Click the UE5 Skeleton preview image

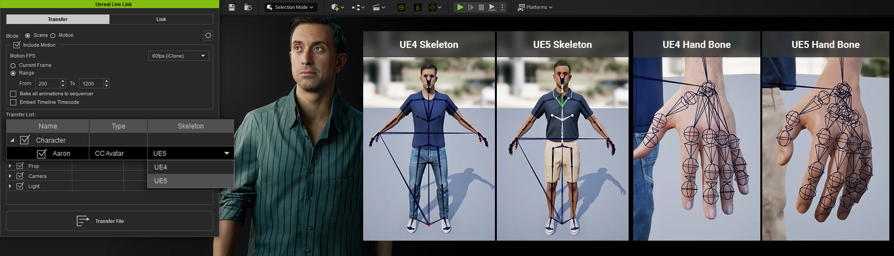pyautogui.click(x=562, y=148)
